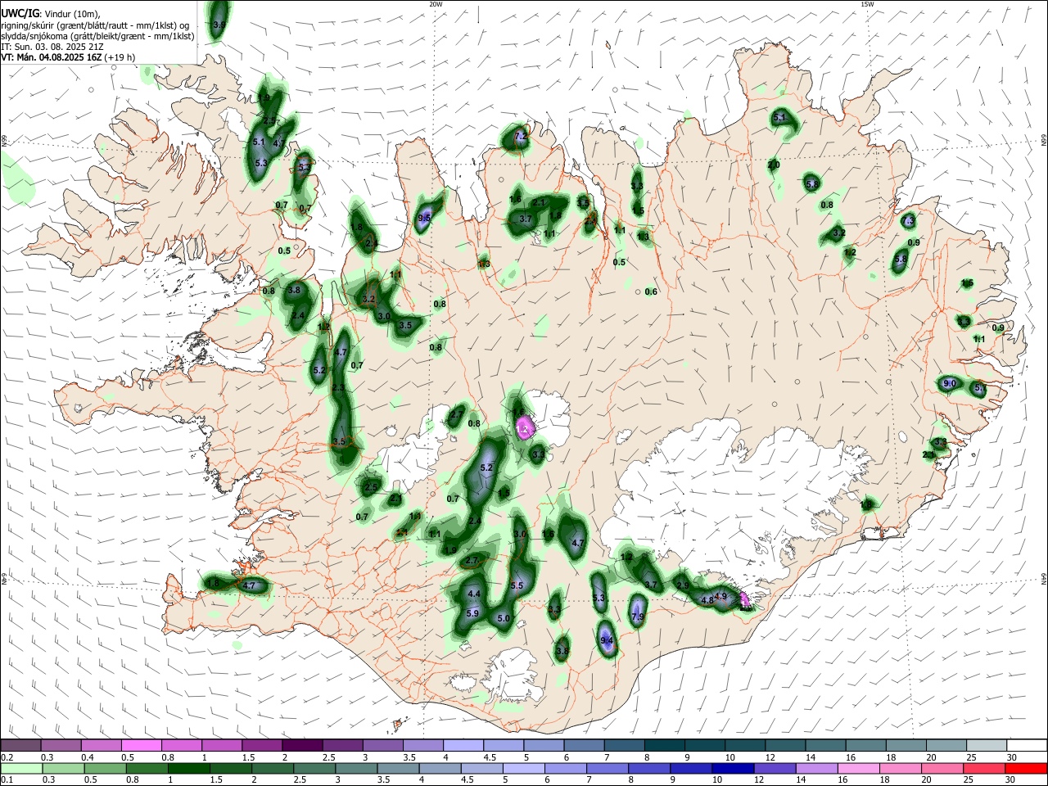
Task: Click the 5.9 precipitation value on map
Action: pos(472,613)
